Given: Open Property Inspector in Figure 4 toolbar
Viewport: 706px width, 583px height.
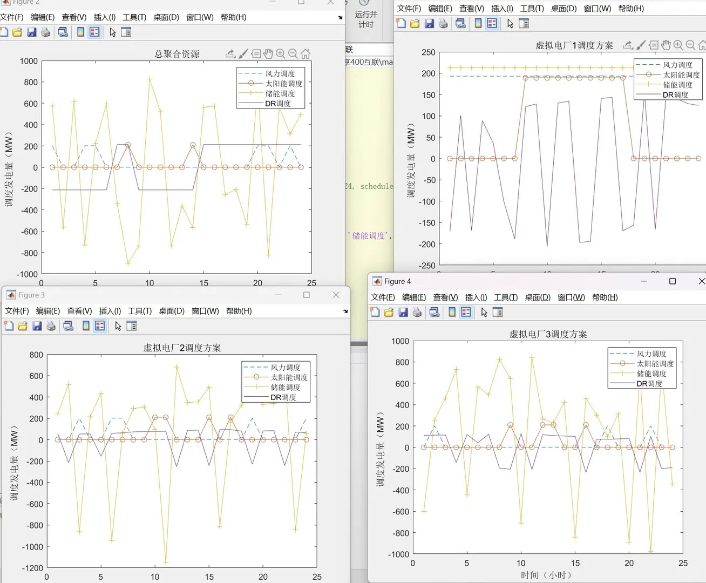Looking at the screenshot, I should point(498,313).
